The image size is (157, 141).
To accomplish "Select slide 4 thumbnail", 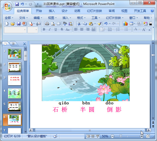I will tap(14, 93).
